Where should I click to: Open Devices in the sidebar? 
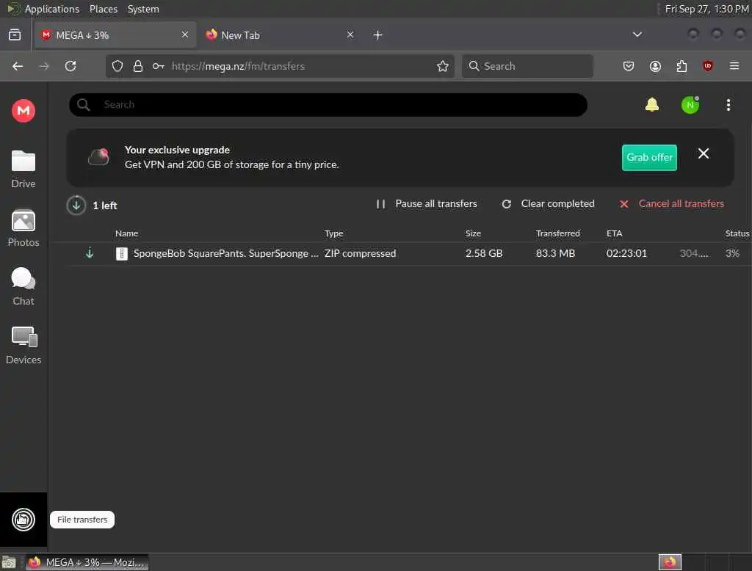pos(23,345)
